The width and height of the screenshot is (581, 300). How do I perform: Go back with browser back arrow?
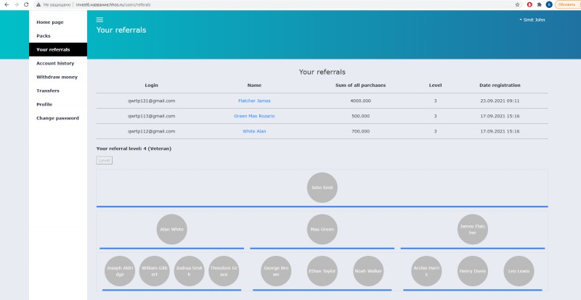(7, 5)
